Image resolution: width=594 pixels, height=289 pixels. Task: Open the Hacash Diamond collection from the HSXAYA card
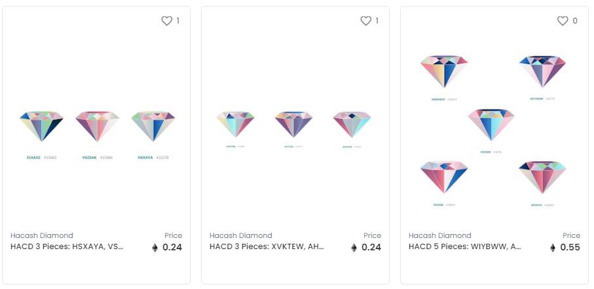click(42, 235)
